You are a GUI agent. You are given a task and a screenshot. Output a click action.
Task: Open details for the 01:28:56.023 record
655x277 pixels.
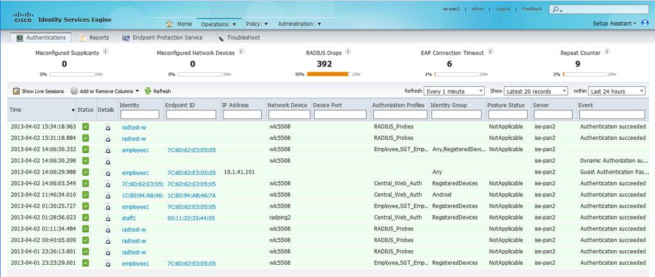point(107,218)
